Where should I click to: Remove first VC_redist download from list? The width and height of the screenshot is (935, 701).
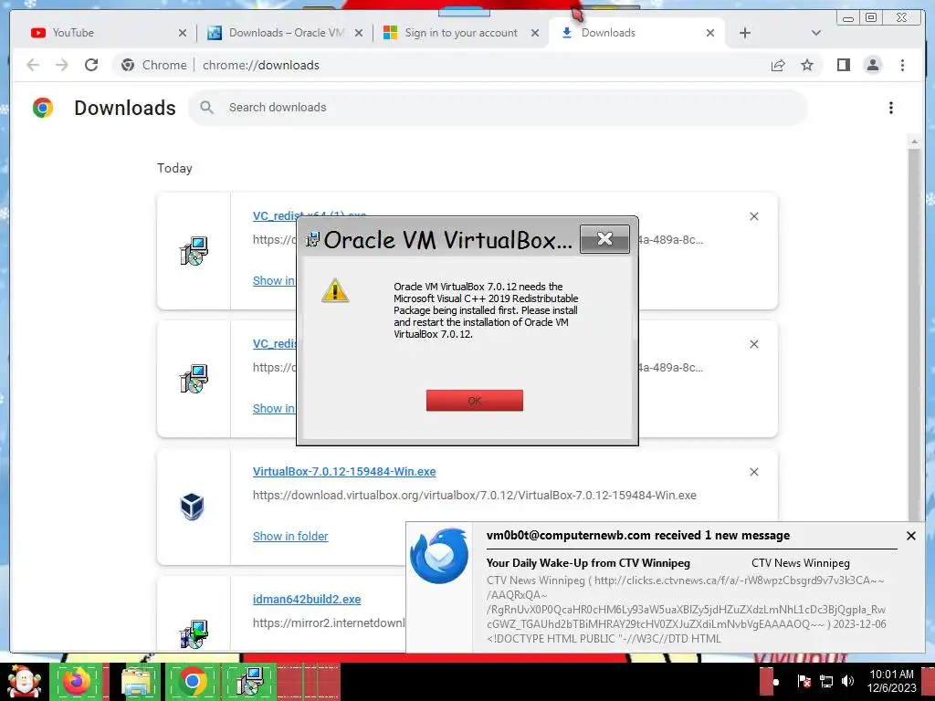click(753, 216)
